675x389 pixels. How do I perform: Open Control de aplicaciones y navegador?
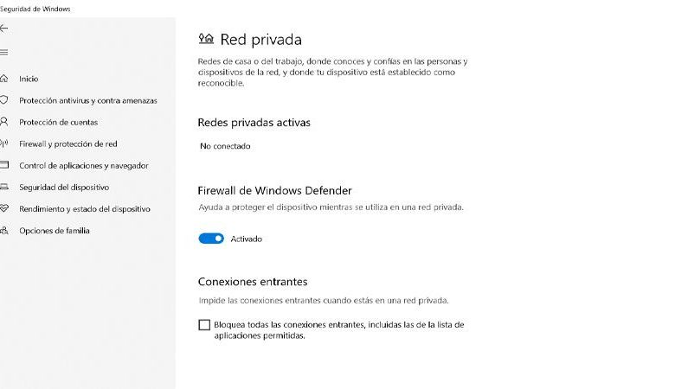(84, 165)
